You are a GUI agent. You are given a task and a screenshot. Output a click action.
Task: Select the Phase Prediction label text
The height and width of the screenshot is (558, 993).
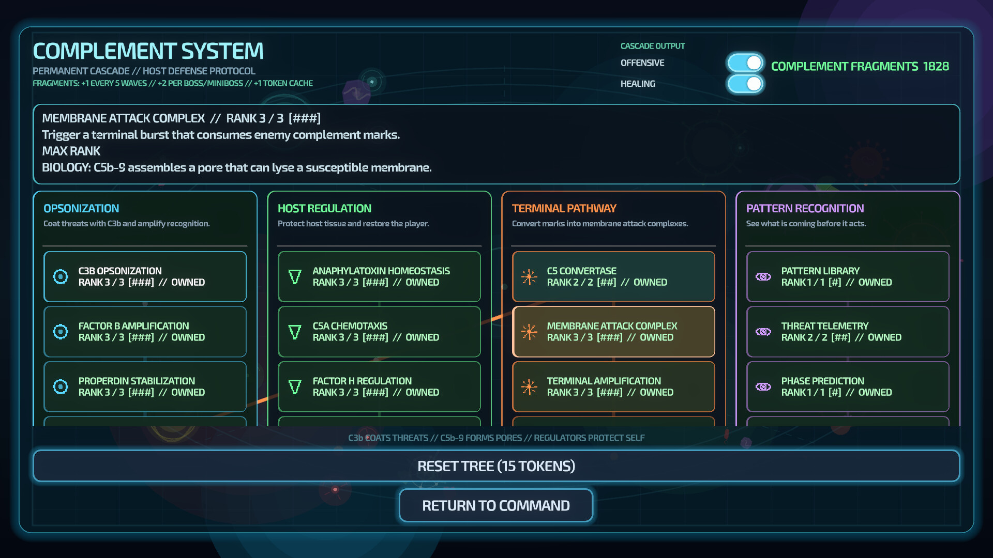coord(822,381)
